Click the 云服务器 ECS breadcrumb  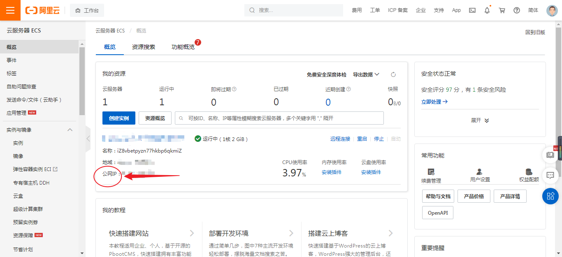(x=110, y=31)
